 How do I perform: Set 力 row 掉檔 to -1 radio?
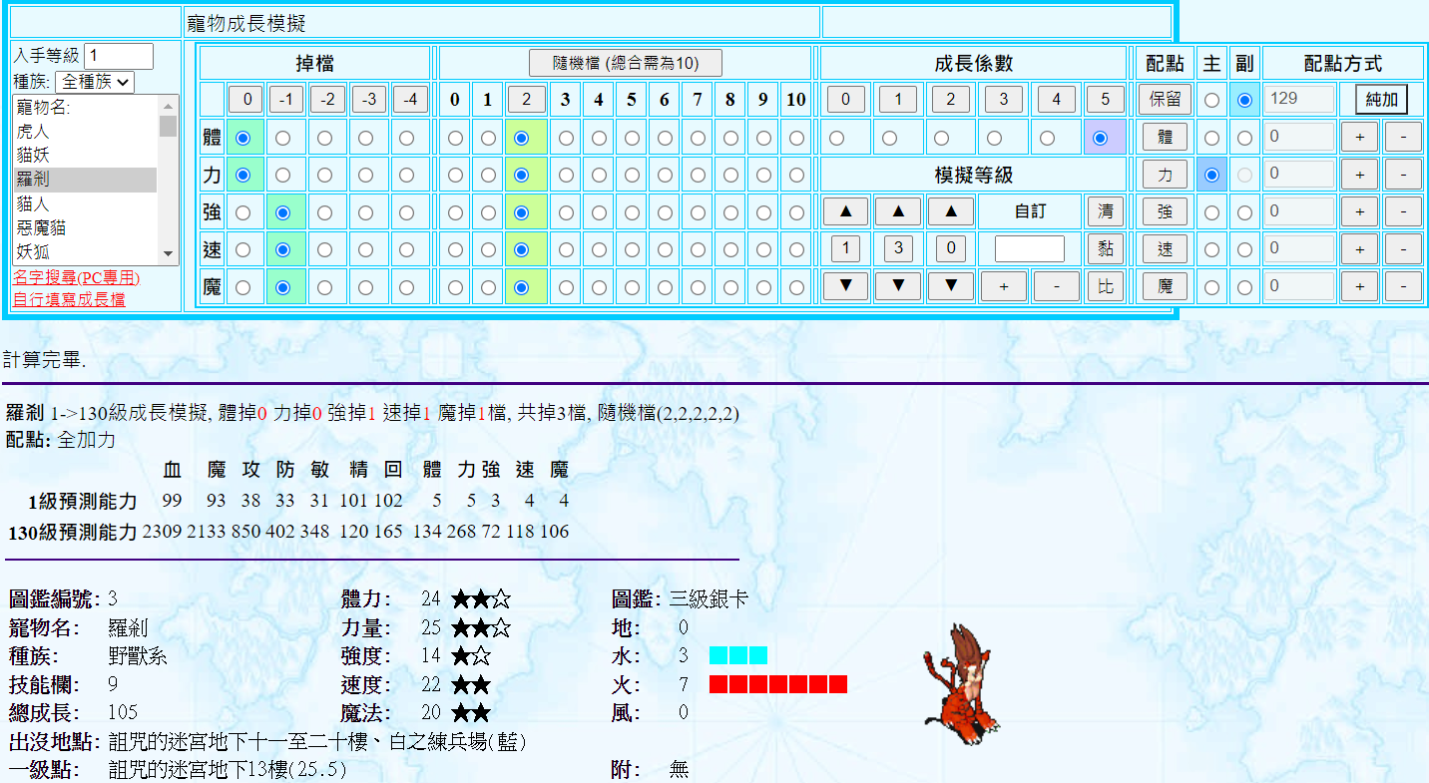pos(283,175)
